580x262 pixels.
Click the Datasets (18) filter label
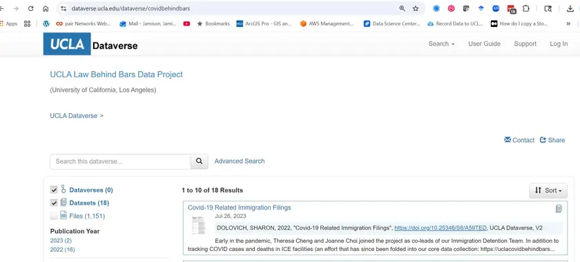89,203
